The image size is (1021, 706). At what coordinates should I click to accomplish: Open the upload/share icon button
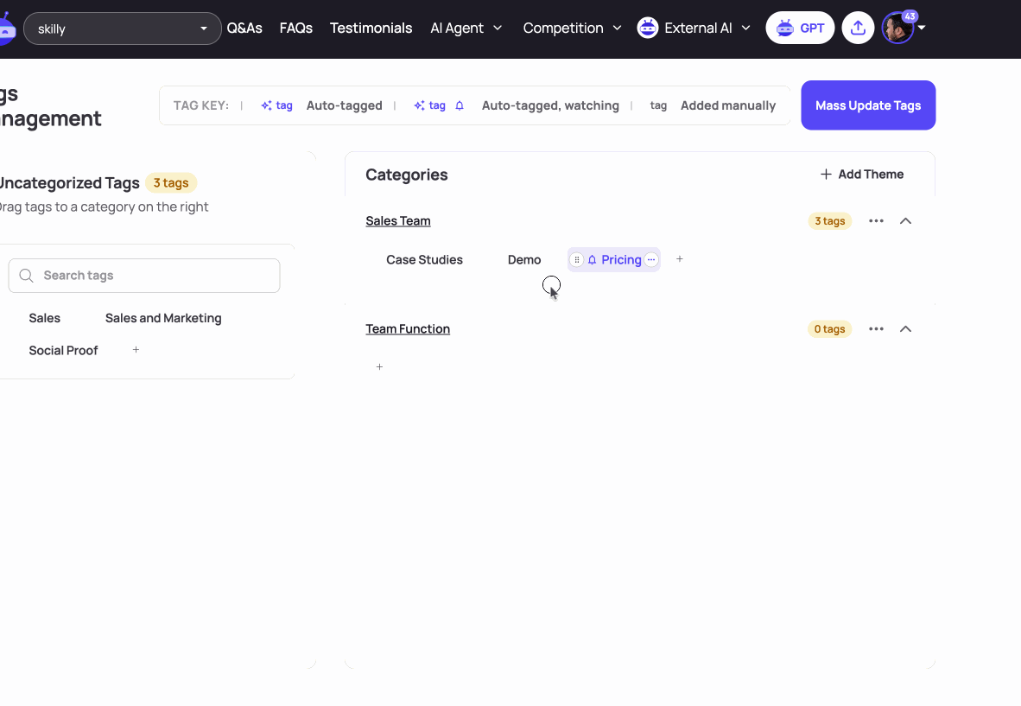858,28
